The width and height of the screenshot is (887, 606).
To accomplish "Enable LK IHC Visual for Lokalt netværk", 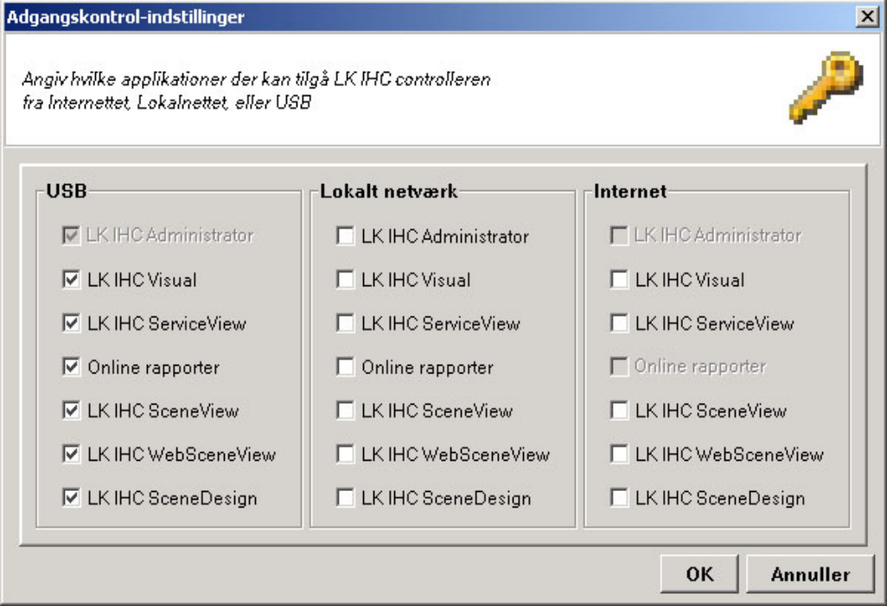I will [x=346, y=279].
